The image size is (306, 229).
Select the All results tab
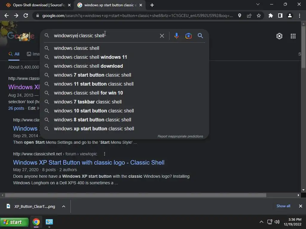pyautogui.click(x=14, y=54)
